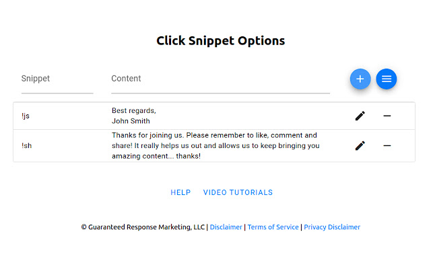
Task: Select the !js shortcut text
Action: pyautogui.click(x=26, y=116)
